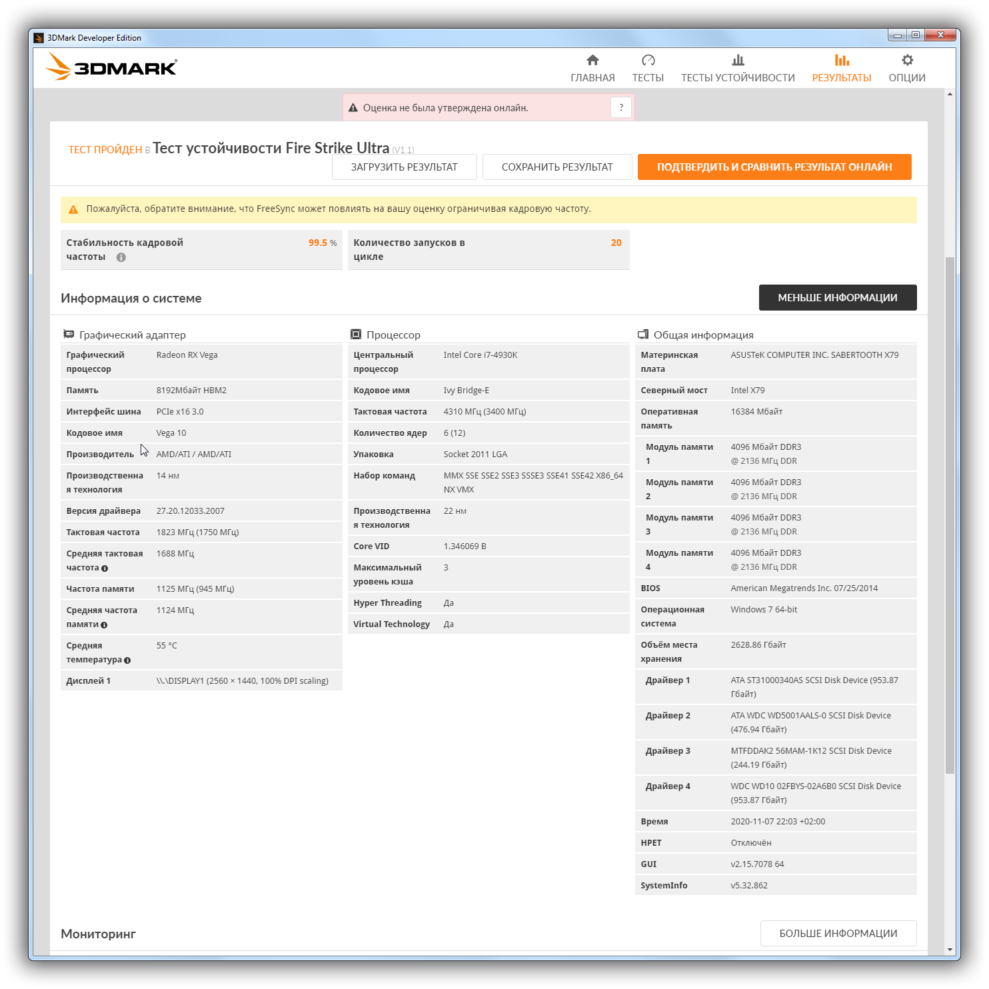Click the Графический адаптер section icon

pos(69,334)
